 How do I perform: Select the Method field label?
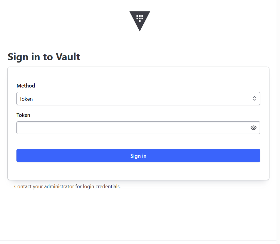(x=26, y=85)
